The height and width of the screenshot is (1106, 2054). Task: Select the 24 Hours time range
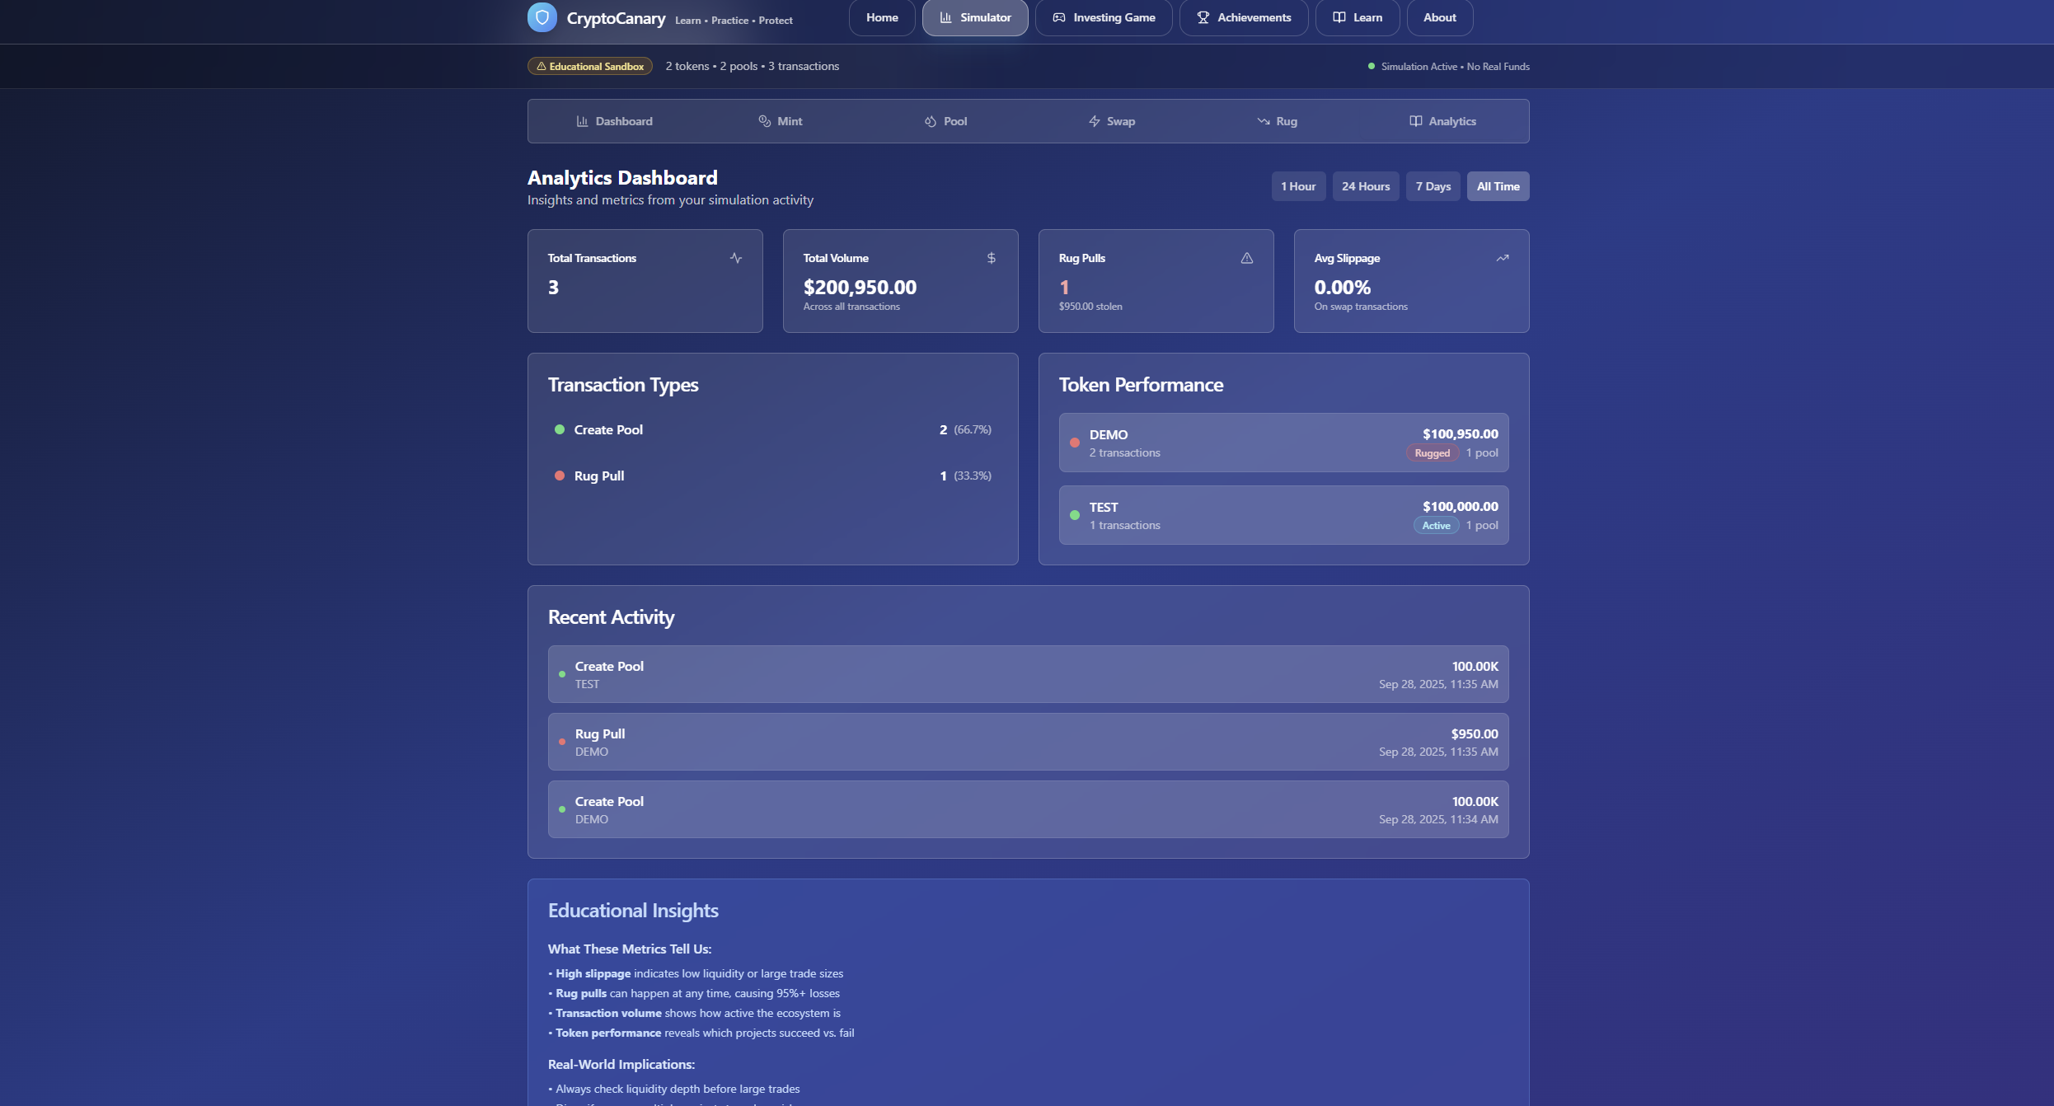tap(1365, 186)
